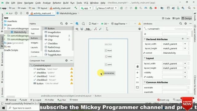Open the View Options eye icon
The image size is (197, 111).
tap(77, 29)
